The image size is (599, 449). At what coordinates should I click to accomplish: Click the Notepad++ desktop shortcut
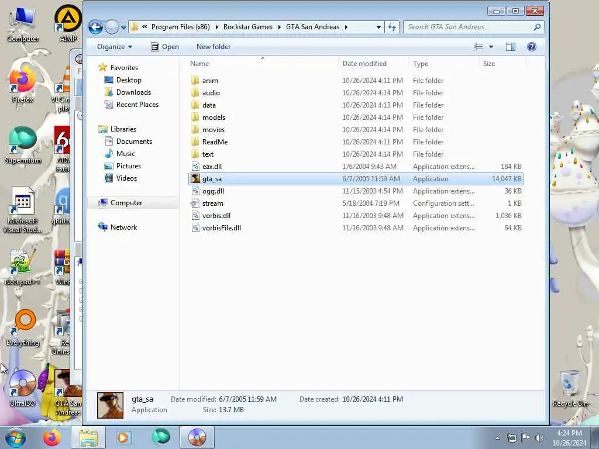click(22, 267)
